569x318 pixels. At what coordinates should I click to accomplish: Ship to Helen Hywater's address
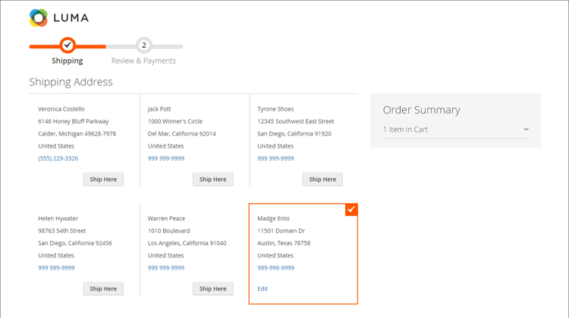click(x=103, y=288)
